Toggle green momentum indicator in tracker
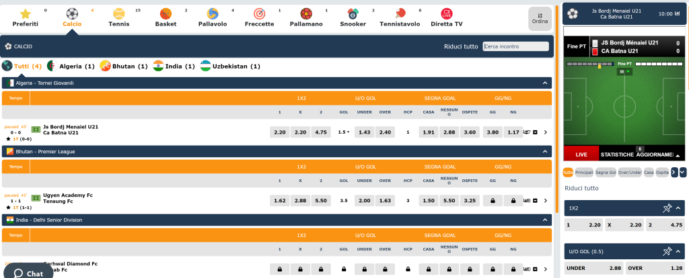Screen dimensions: 689x278 click(x=624, y=71)
